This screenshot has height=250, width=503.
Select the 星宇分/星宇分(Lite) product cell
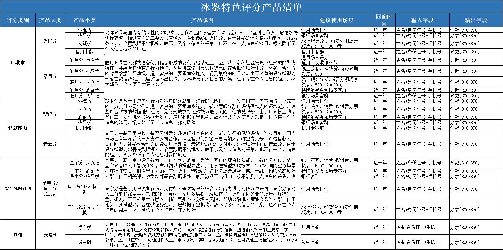50,188
